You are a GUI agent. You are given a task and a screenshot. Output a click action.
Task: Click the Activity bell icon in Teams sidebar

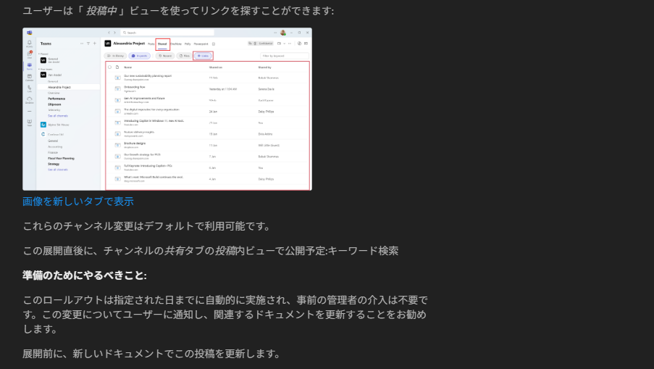pos(29,43)
